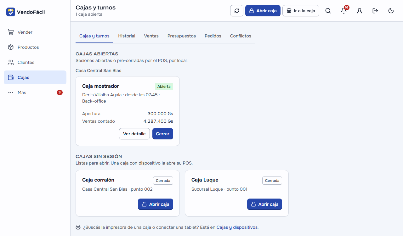Open the Conflictos tab
The width and height of the screenshot is (403, 236).
241,36
